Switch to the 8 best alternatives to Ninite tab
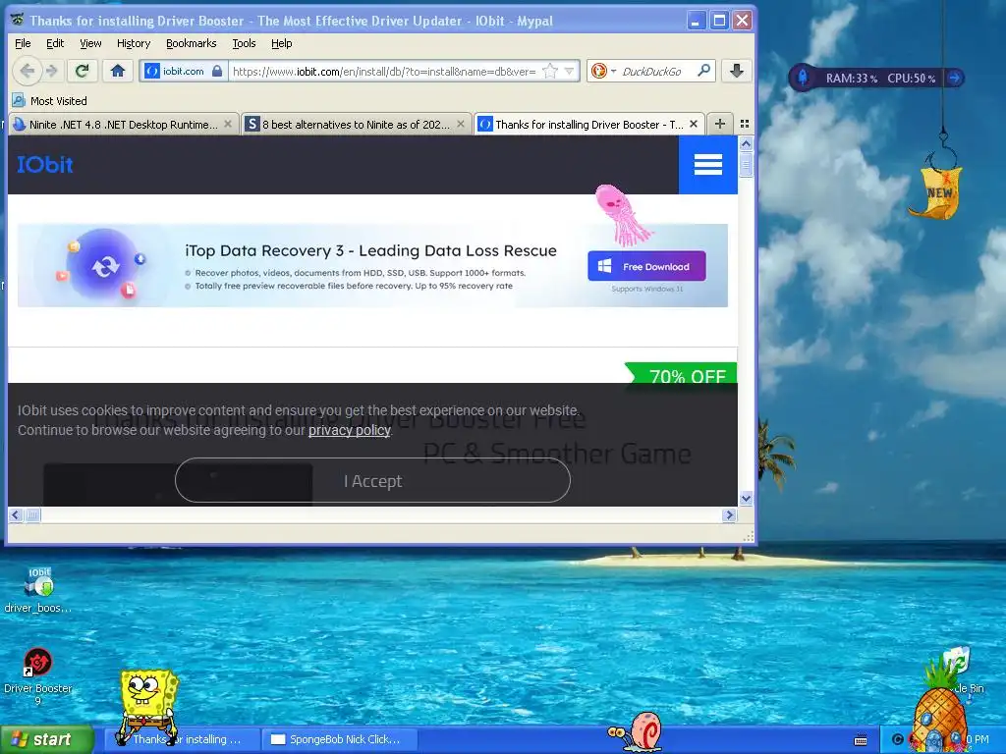This screenshot has width=1006, height=754. [356, 125]
